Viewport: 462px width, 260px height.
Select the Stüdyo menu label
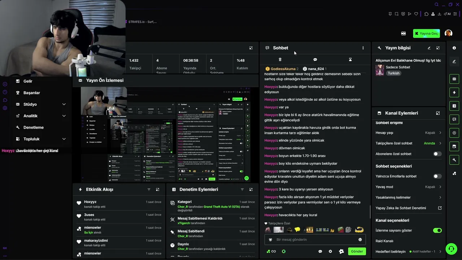[30, 104]
